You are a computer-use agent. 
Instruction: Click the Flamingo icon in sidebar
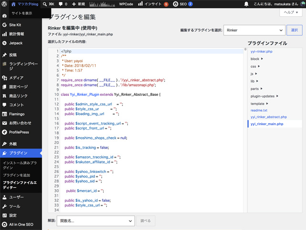4,114
